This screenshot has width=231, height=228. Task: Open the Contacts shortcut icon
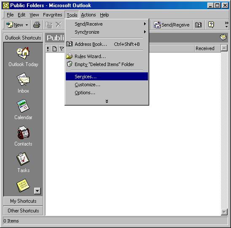click(23, 133)
